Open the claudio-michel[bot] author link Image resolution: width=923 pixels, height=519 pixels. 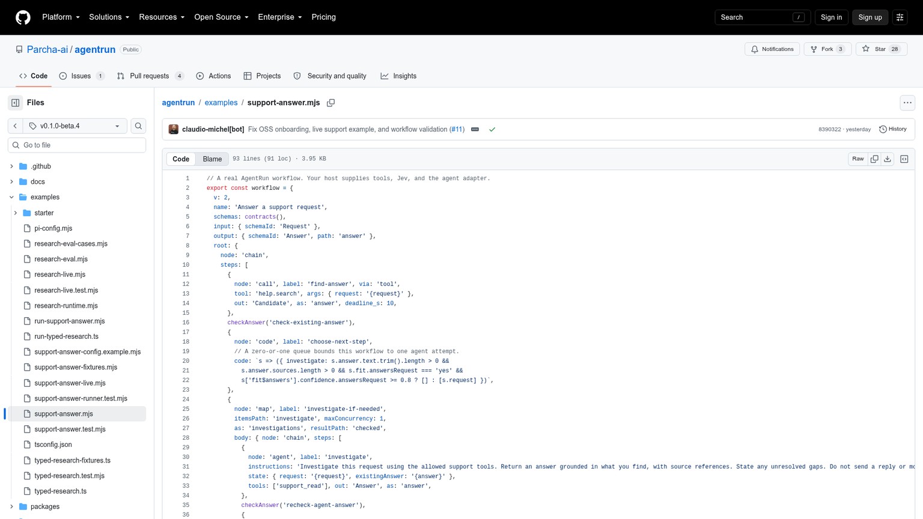click(213, 129)
